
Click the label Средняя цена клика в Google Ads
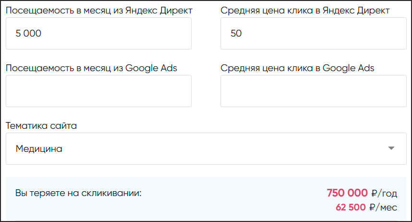(x=297, y=68)
